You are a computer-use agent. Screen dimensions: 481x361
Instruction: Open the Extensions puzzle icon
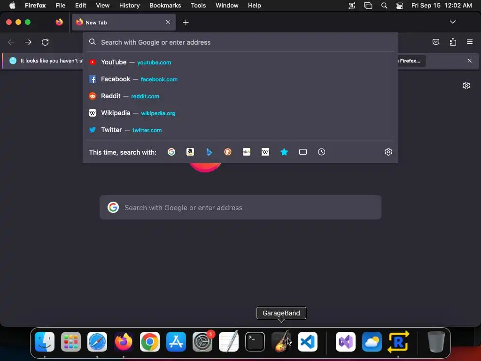[453, 42]
